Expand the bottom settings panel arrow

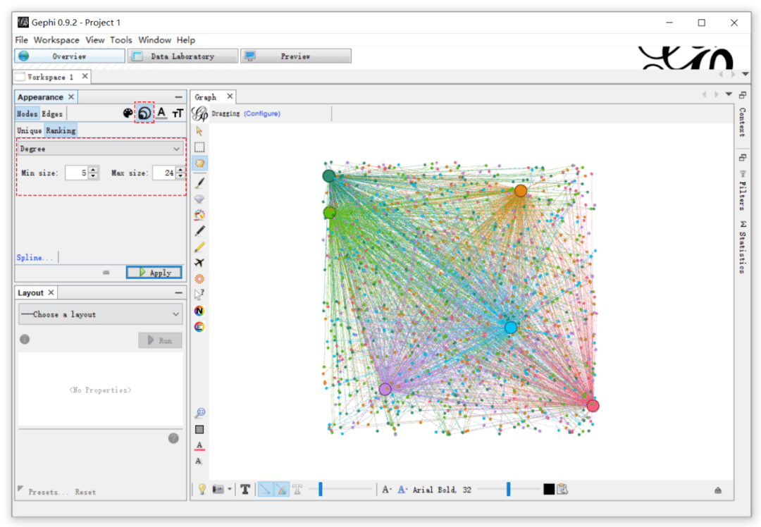[717, 490]
